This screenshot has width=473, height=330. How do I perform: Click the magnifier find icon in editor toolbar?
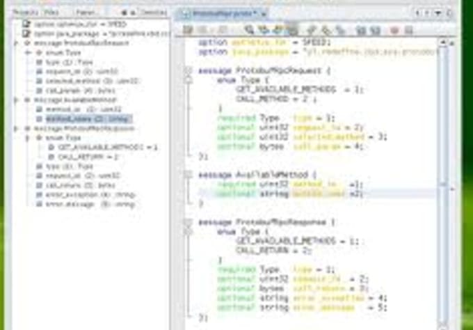(x=249, y=29)
